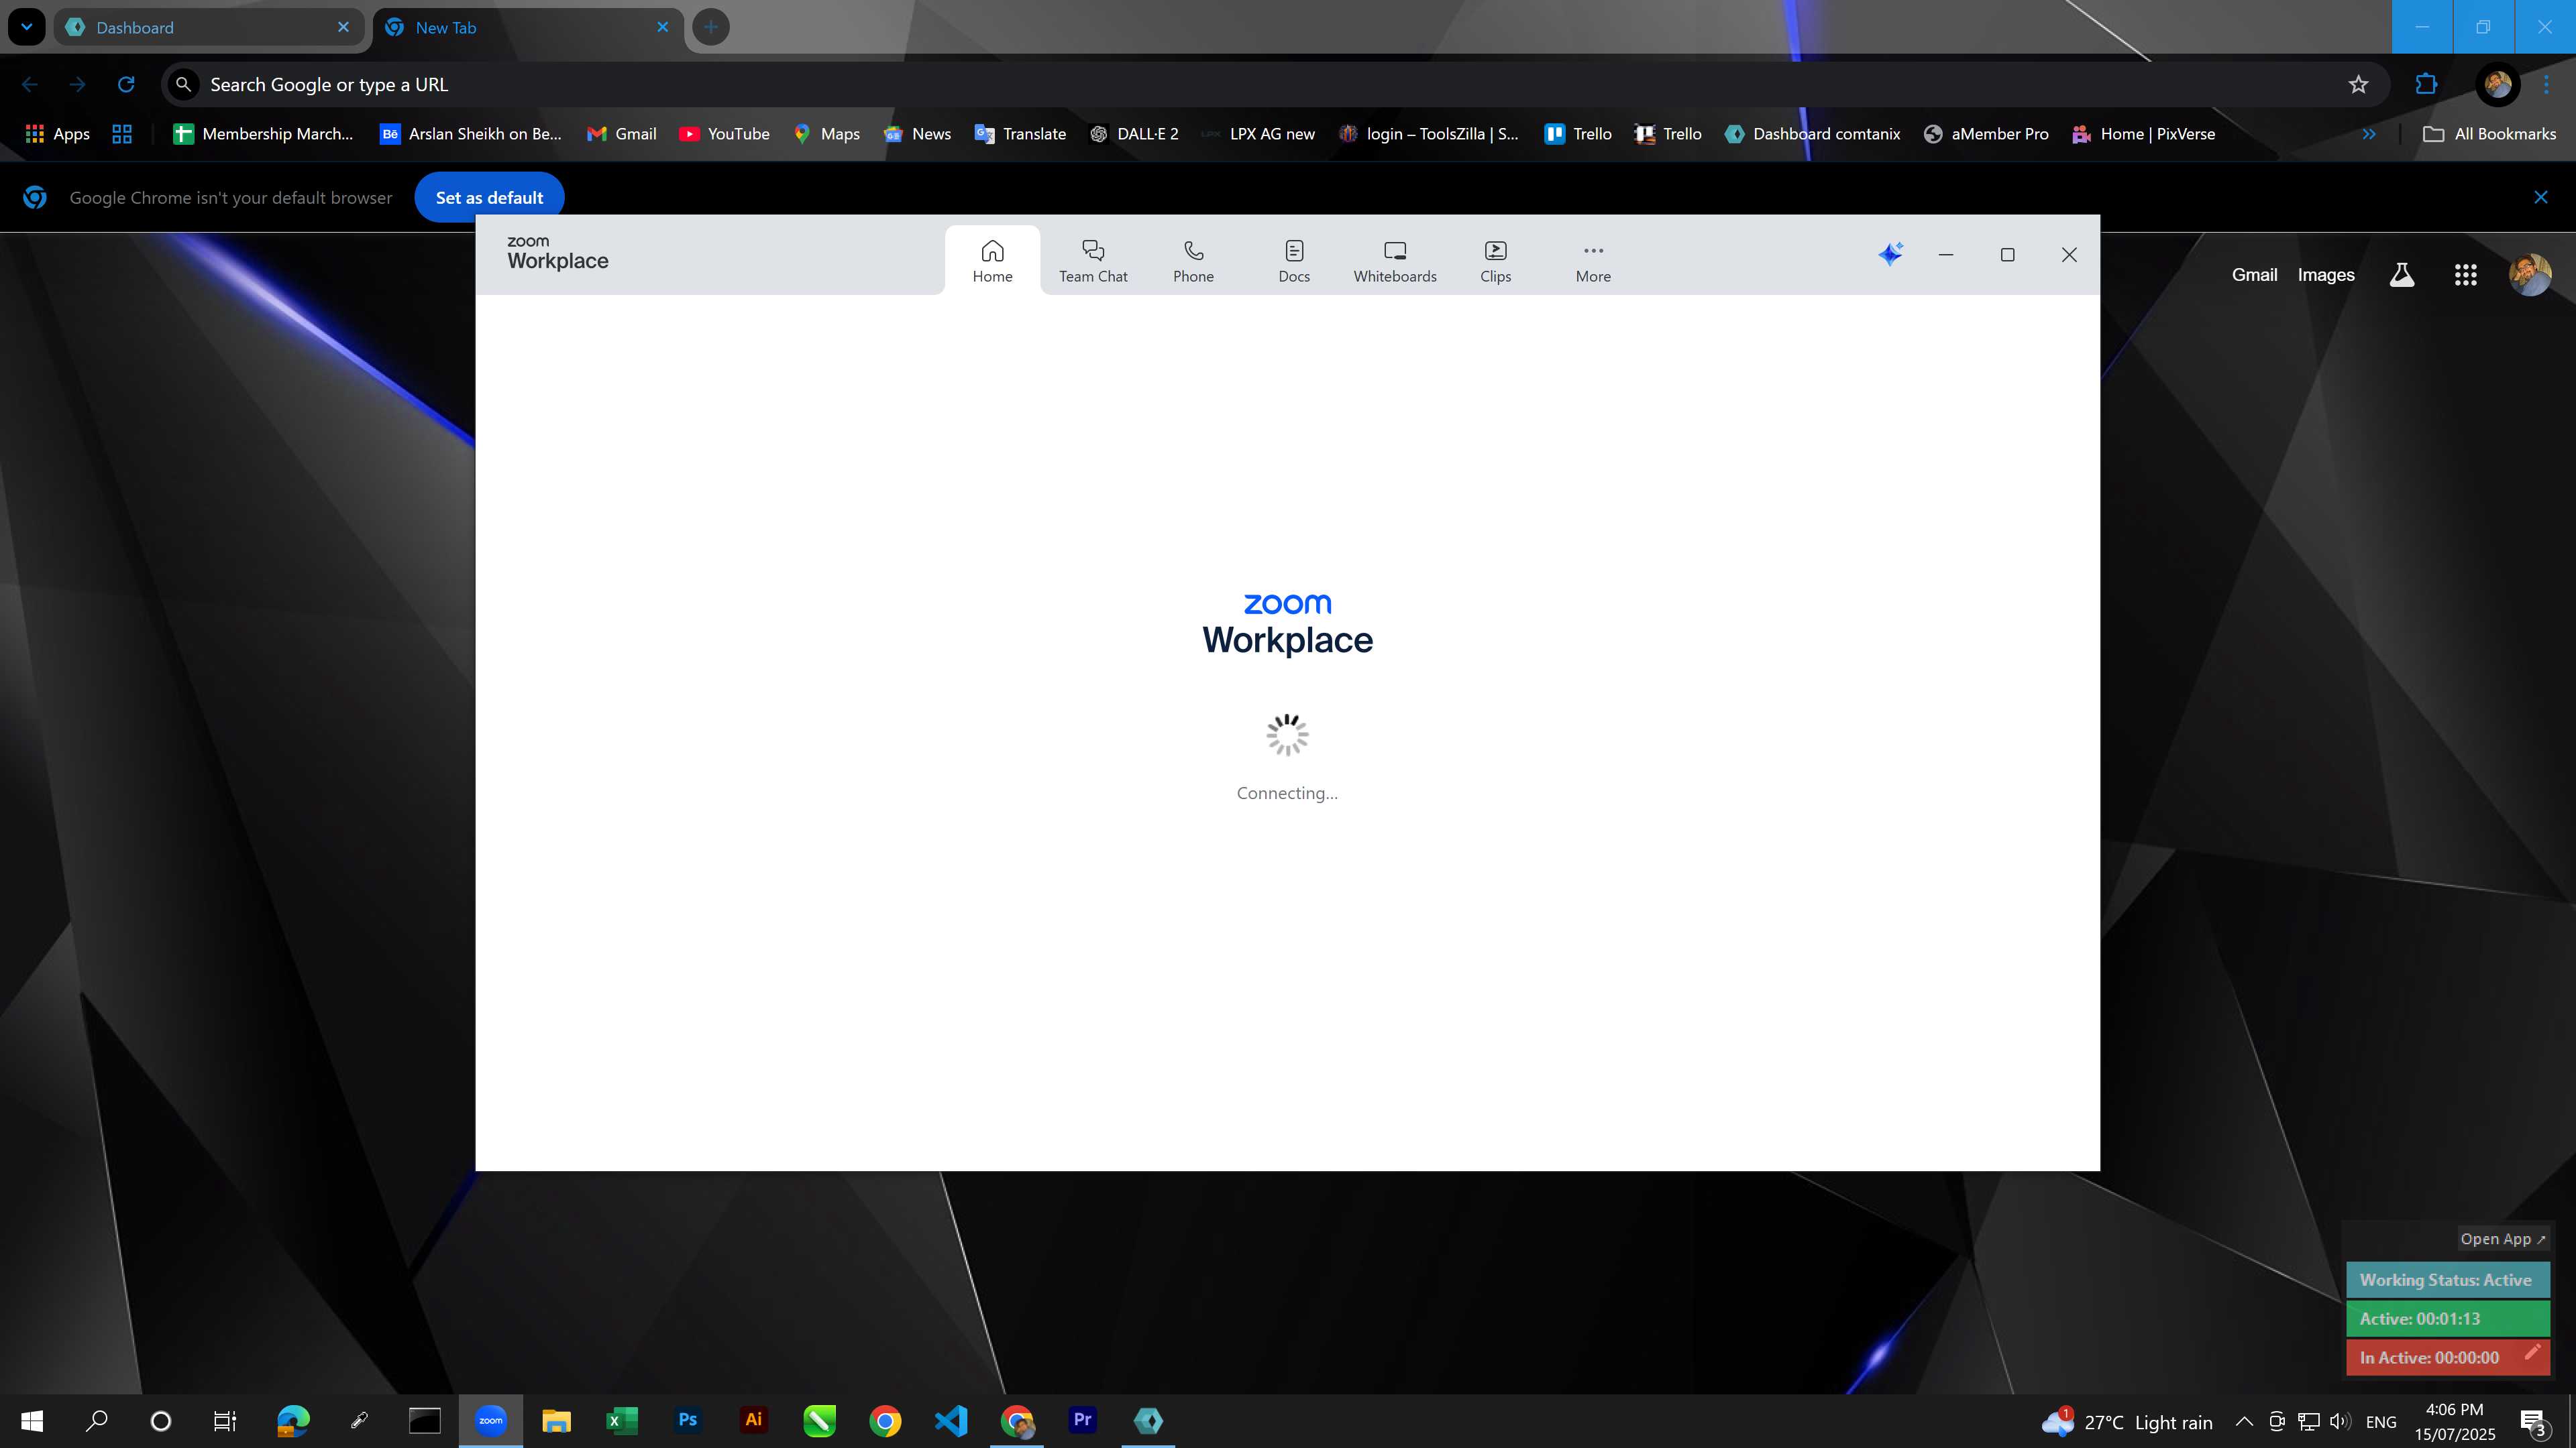Open Microsoft Edge from the taskbar
2576x1448 pixels.
293,1421
